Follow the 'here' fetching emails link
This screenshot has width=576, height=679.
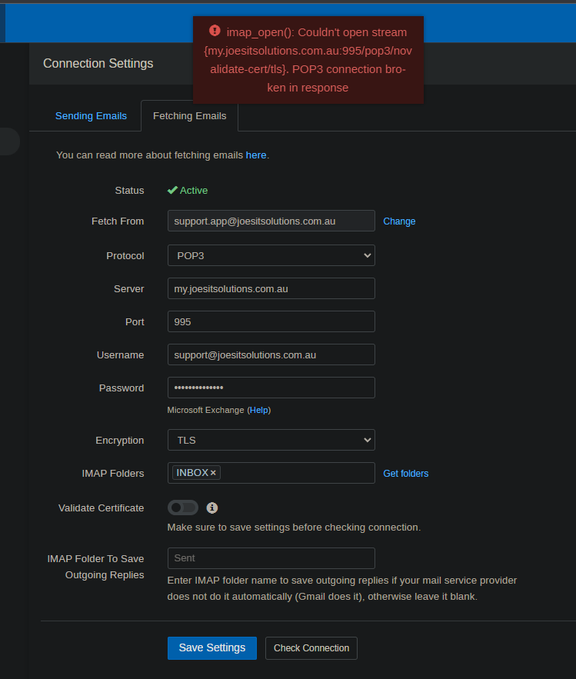click(x=256, y=155)
